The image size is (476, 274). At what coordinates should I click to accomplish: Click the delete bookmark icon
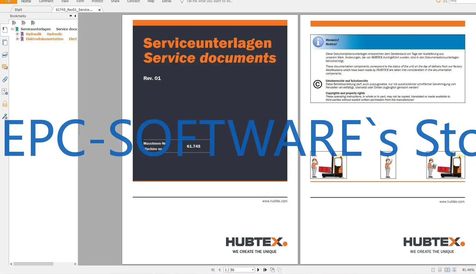click(x=14, y=23)
